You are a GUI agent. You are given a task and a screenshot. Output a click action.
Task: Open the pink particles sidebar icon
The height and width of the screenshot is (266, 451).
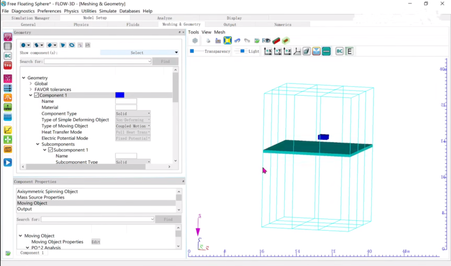pos(8,79)
